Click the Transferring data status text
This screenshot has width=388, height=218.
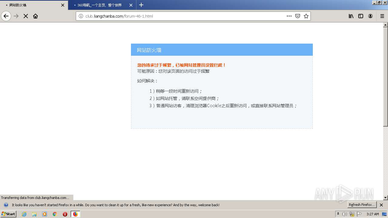(x=35, y=198)
